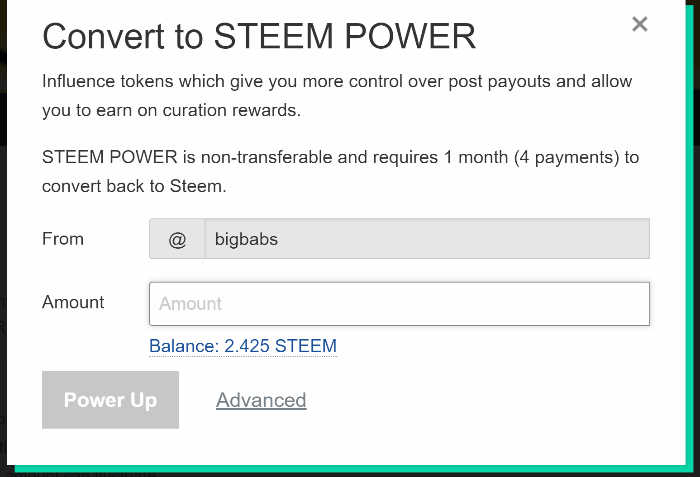
Task: Click the Amount label beside the input
Action: (73, 302)
